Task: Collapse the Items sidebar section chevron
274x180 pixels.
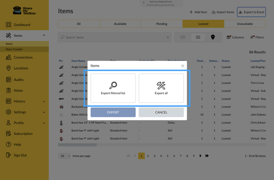Action: [44, 35]
